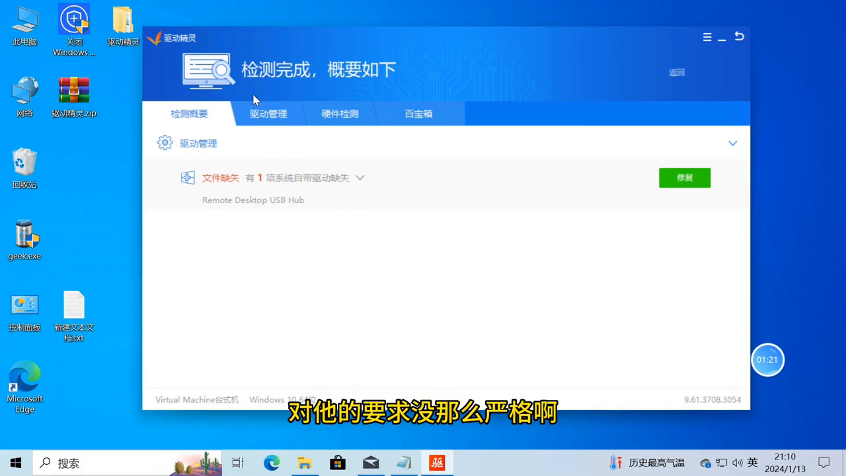This screenshot has width=846, height=476.
Task: Click the 返回 link in header
Action: (x=677, y=73)
